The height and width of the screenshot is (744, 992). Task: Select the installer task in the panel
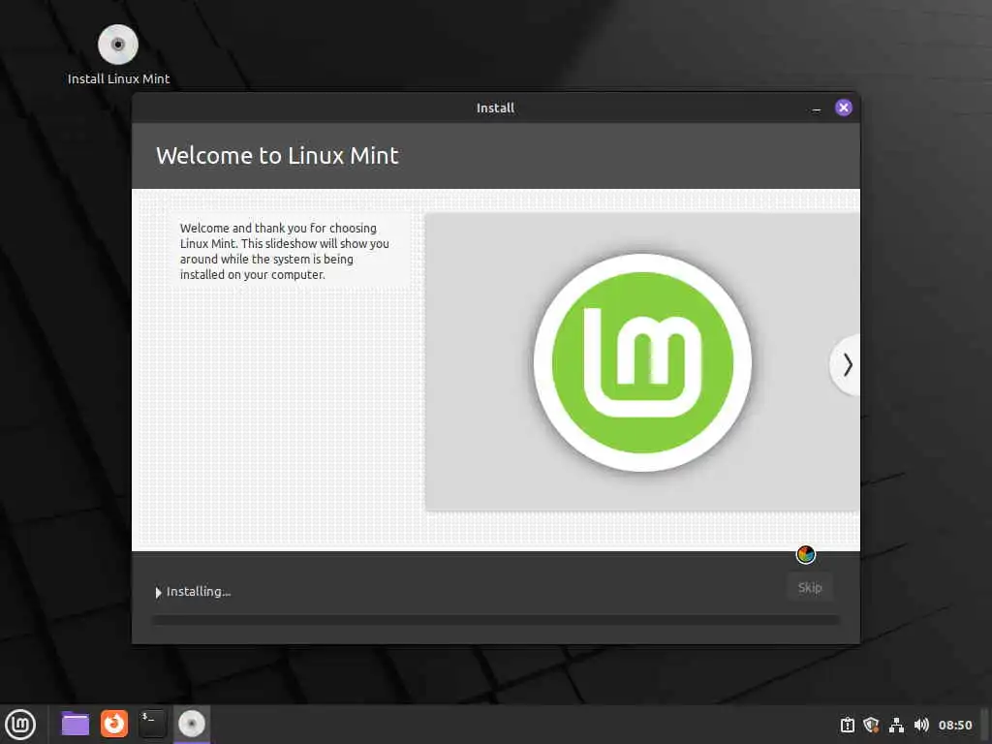(x=192, y=724)
